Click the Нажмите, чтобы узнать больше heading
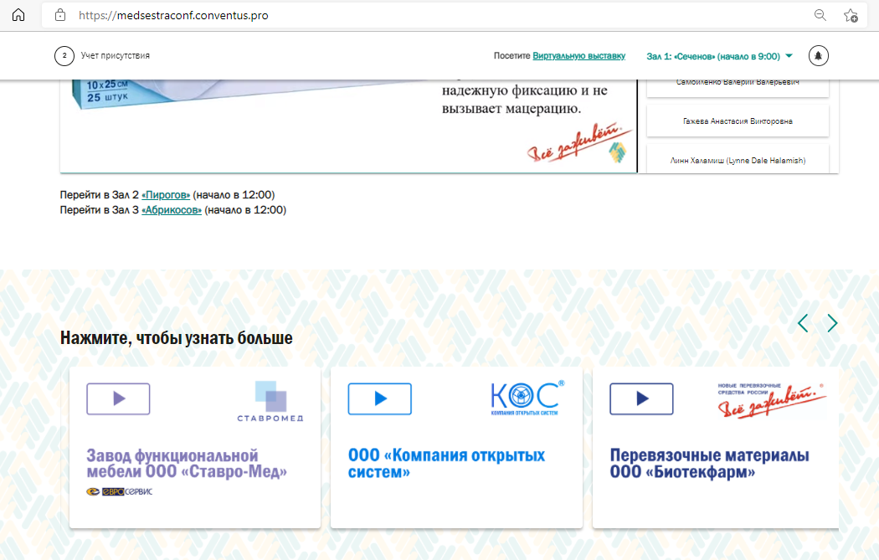 [x=176, y=338]
